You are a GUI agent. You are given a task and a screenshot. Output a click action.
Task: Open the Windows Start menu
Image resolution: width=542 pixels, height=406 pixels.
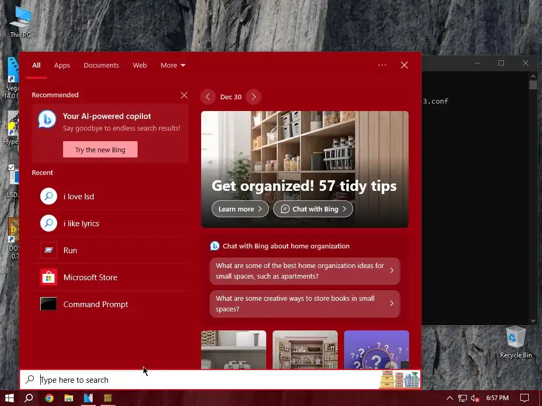click(x=10, y=398)
